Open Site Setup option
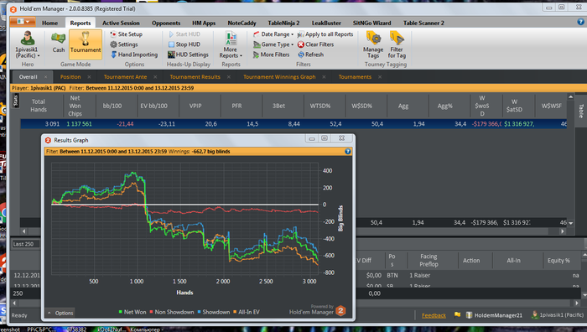Screen dimensions: 587x332 coord(126,34)
